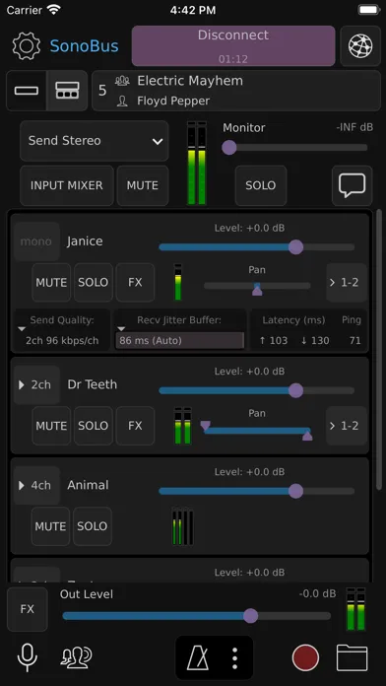Mute Dr Teeth's channel
Image resolution: width=386 pixels, height=686 pixels.
tap(51, 426)
